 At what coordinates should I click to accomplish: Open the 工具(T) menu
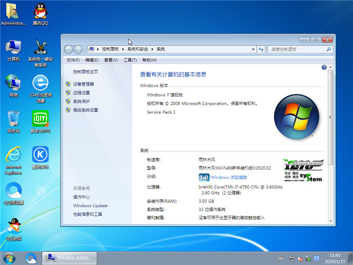point(130,60)
